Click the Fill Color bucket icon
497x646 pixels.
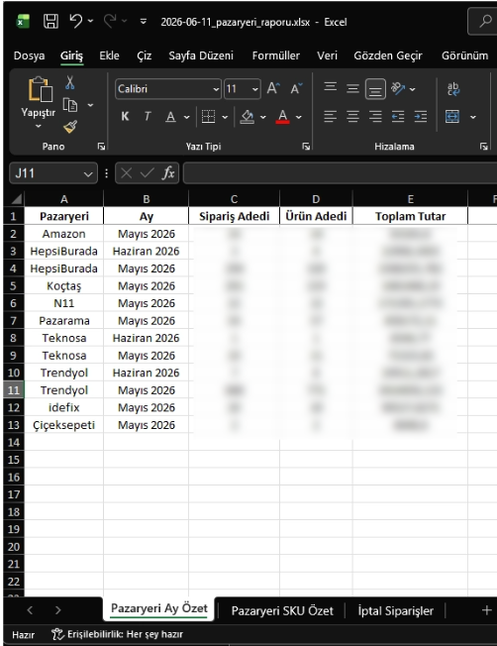coord(248,117)
